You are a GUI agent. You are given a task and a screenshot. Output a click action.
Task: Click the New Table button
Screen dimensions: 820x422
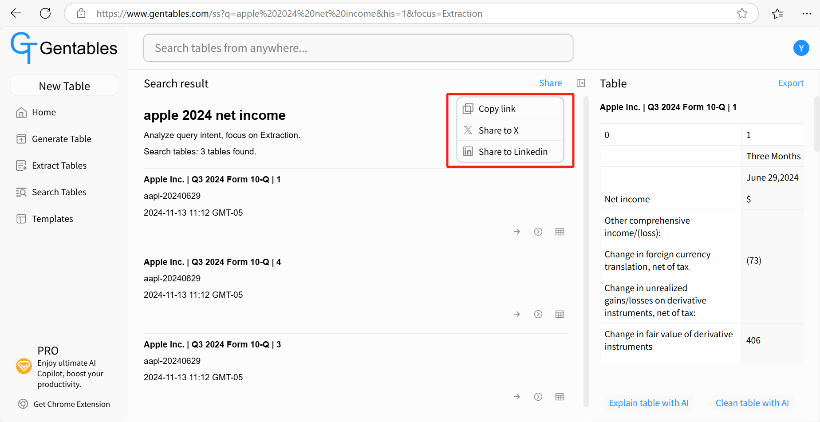coord(64,86)
